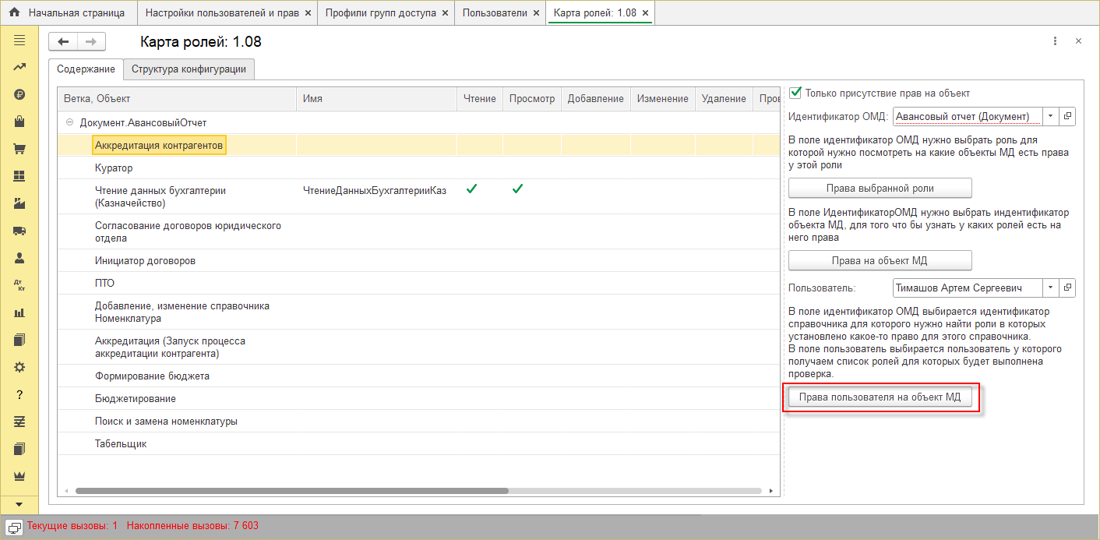Click the Идентификатор ОМД input field

[x=967, y=116]
